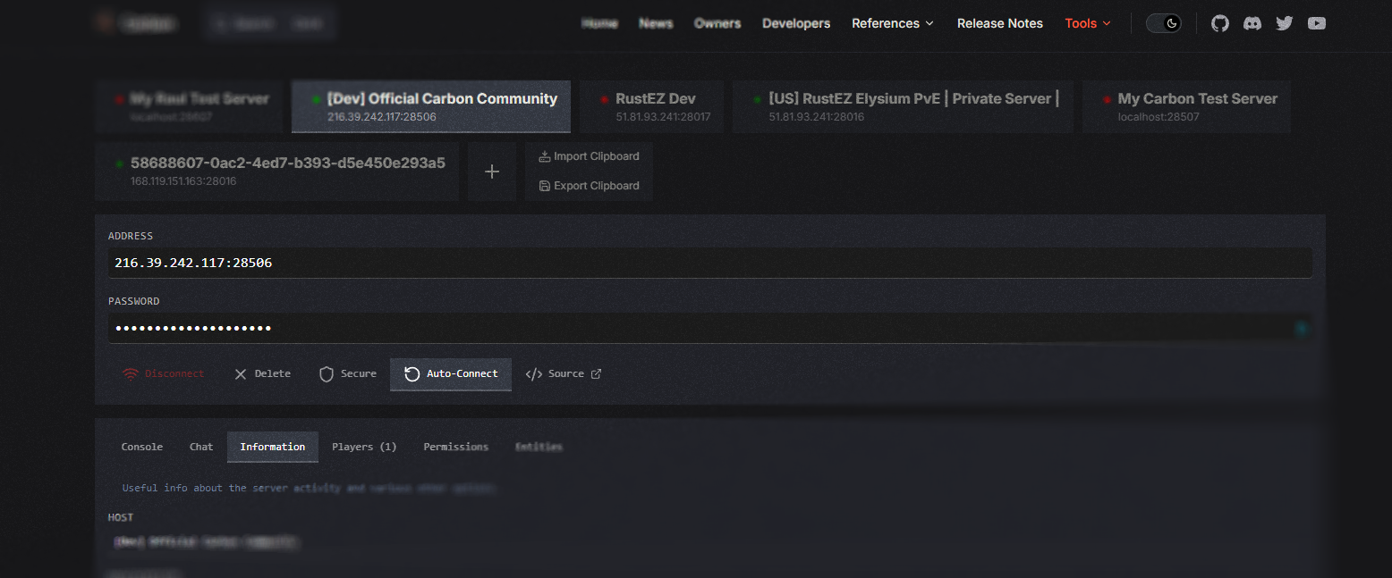Switch to the RustEZ Dev server
Viewport: 1392px width, 578px height.
point(651,106)
